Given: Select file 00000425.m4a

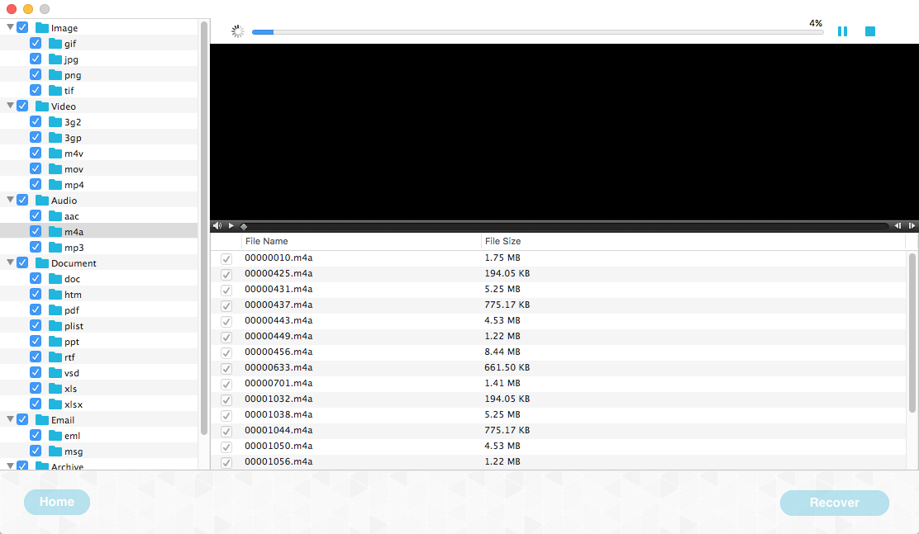Looking at the screenshot, I should coord(559,273).
